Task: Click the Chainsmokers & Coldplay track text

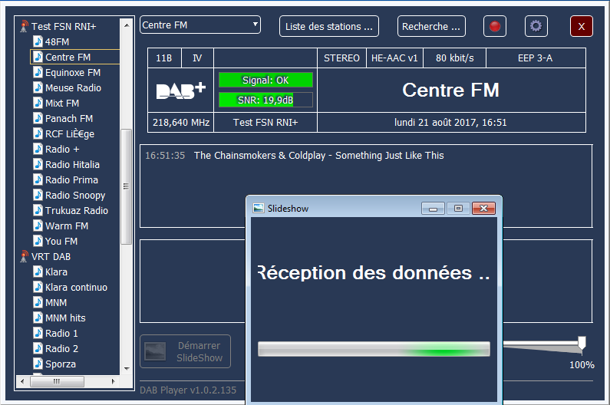Action: [x=319, y=156]
